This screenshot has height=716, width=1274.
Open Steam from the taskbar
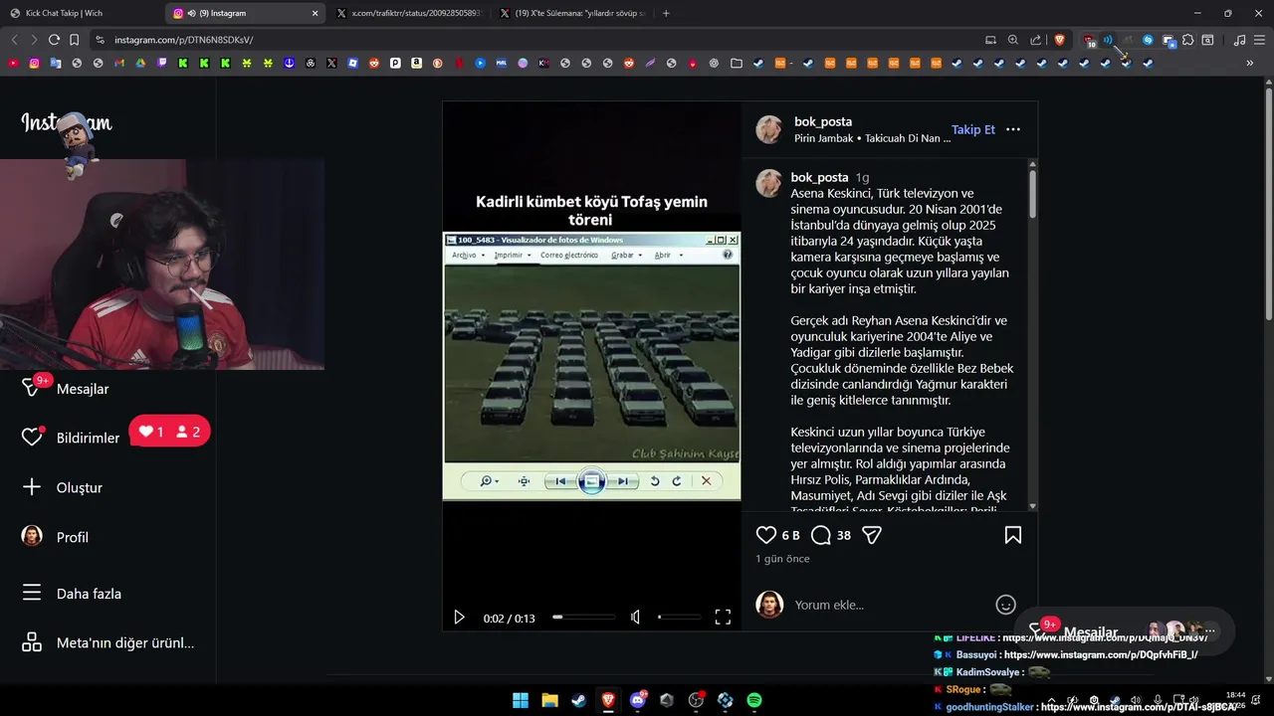(x=578, y=700)
